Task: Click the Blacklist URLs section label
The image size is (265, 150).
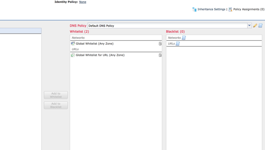Action: (171, 44)
